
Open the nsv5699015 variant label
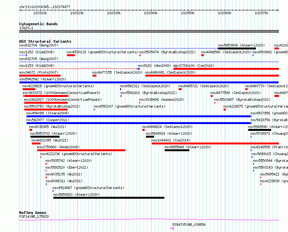(270, 154)
